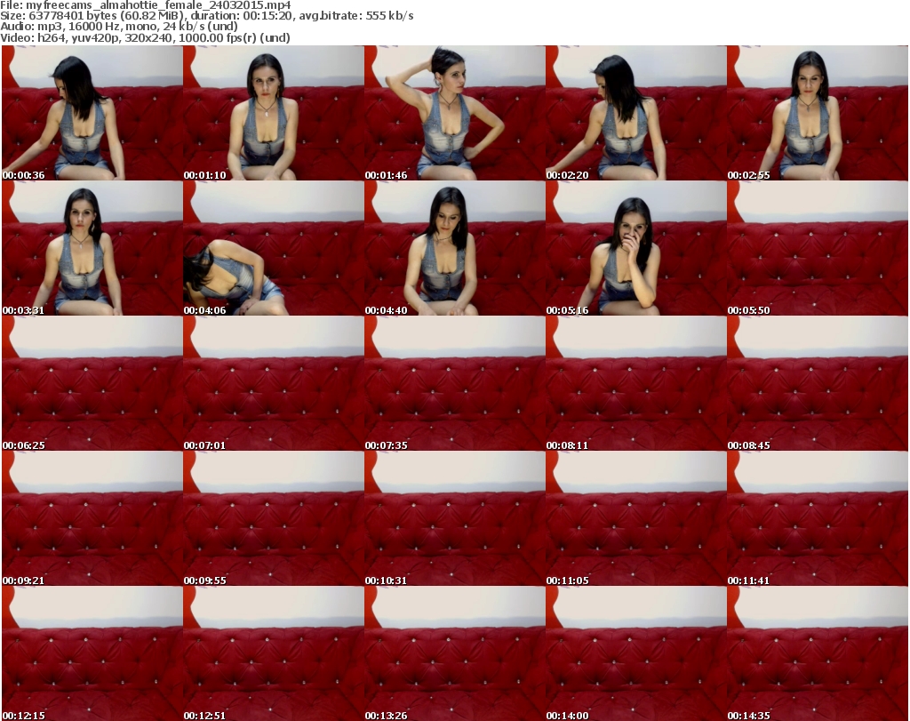Select the thumbnail timestamped 00:03:31
Screen dimensions: 910x721
click(x=92, y=248)
